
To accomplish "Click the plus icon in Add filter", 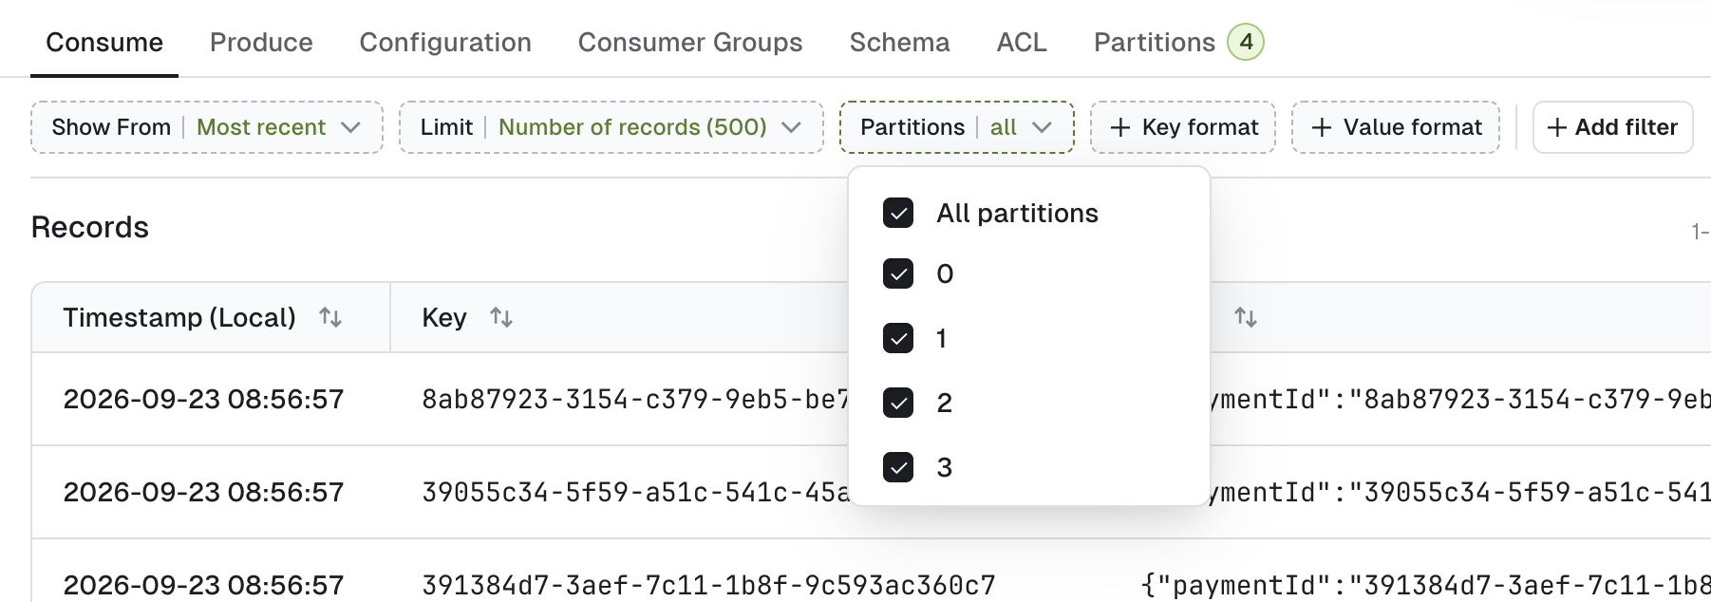I will 1556,127.
